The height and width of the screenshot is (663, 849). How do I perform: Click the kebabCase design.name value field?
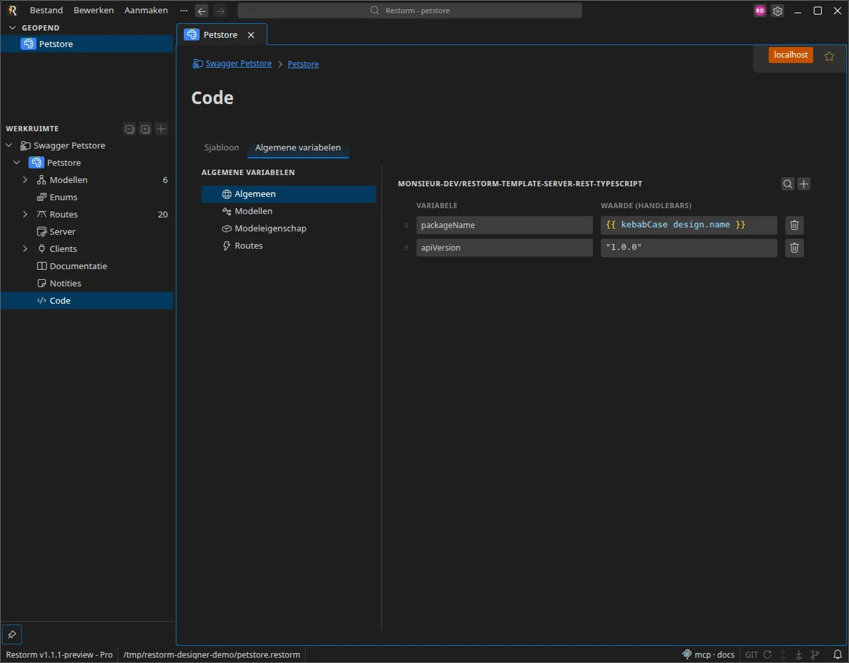(x=688, y=225)
